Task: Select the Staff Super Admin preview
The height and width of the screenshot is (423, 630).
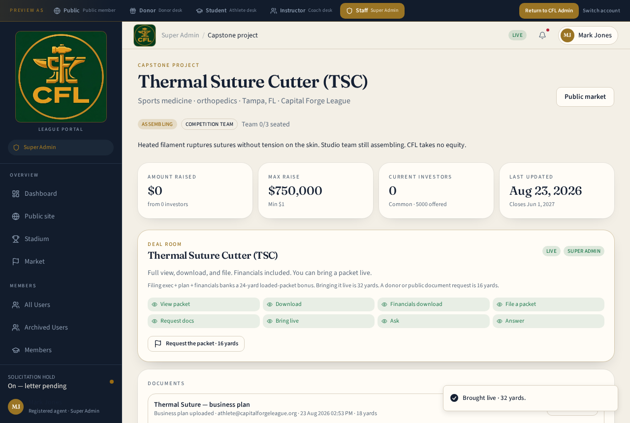Action: [372, 11]
